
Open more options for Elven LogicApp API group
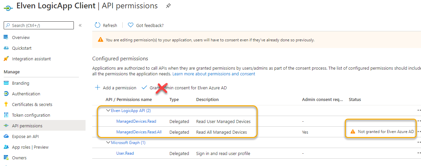[x=419, y=111]
